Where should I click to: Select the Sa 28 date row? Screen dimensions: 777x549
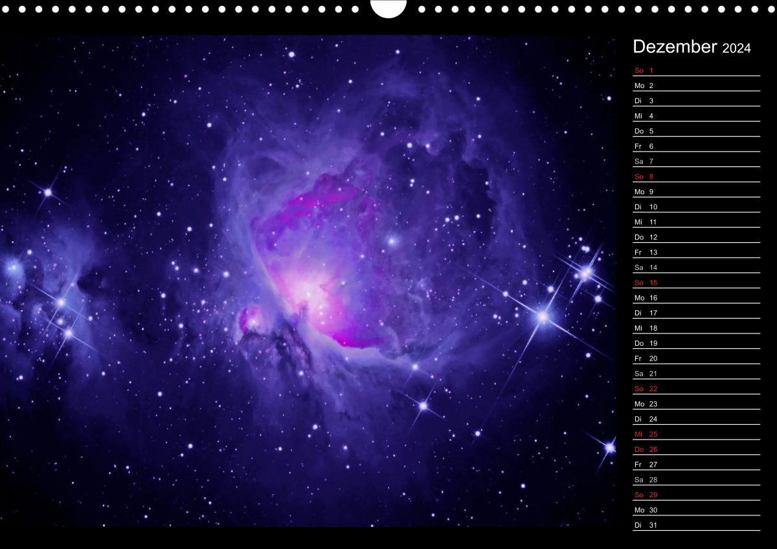point(696,479)
